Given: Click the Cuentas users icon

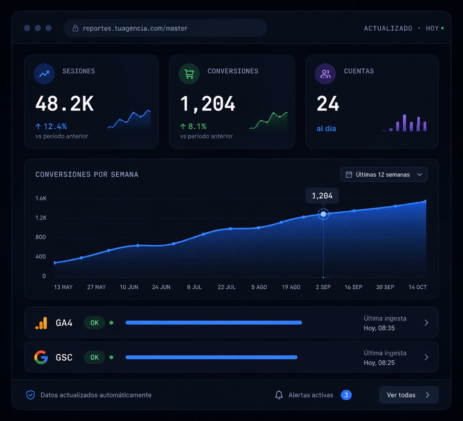Looking at the screenshot, I should [x=326, y=74].
